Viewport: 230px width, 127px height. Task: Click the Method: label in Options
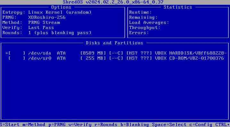click(x=12, y=23)
